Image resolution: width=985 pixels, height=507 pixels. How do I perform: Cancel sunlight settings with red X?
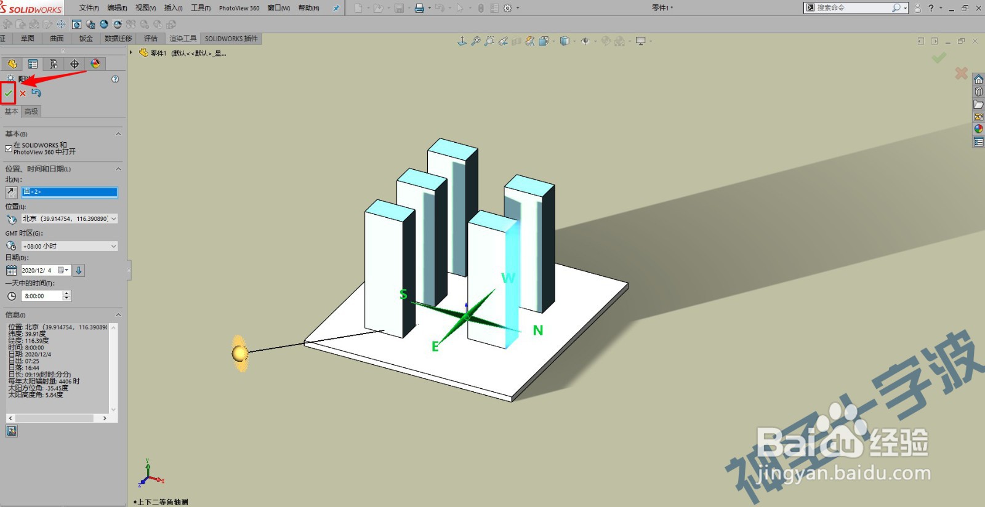pyautogui.click(x=23, y=94)
